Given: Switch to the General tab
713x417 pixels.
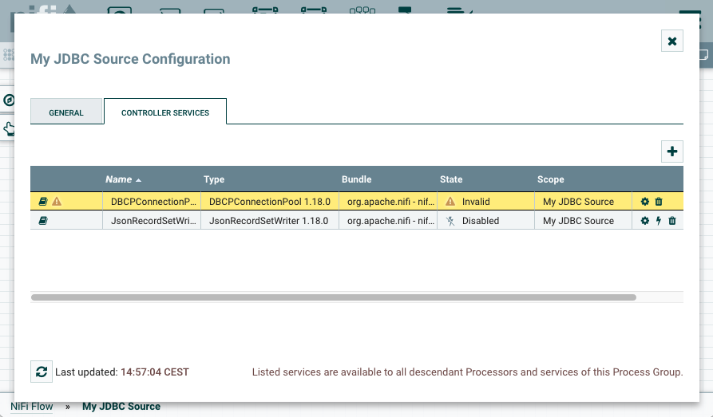Looking at the screenshot, I should click(66, 112).
